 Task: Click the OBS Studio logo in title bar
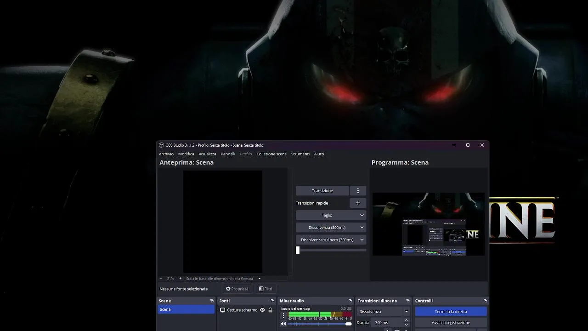point(161,145)
